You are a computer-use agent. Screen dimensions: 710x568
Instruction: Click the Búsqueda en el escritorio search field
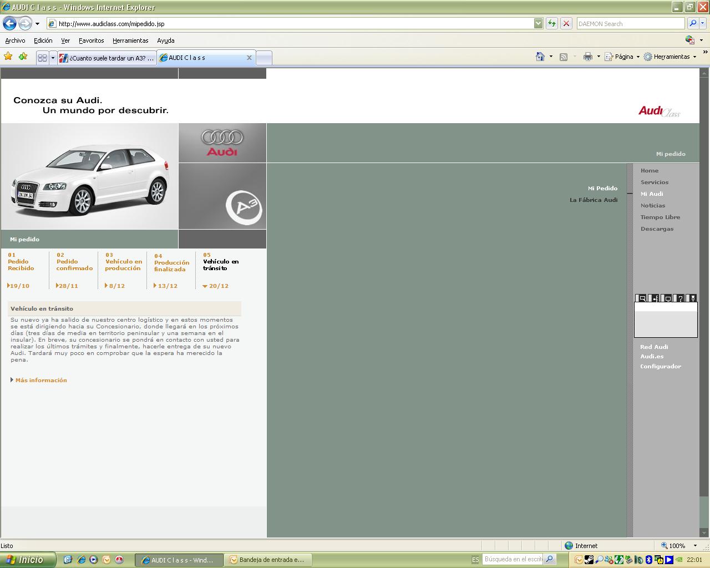coord(513,559)
